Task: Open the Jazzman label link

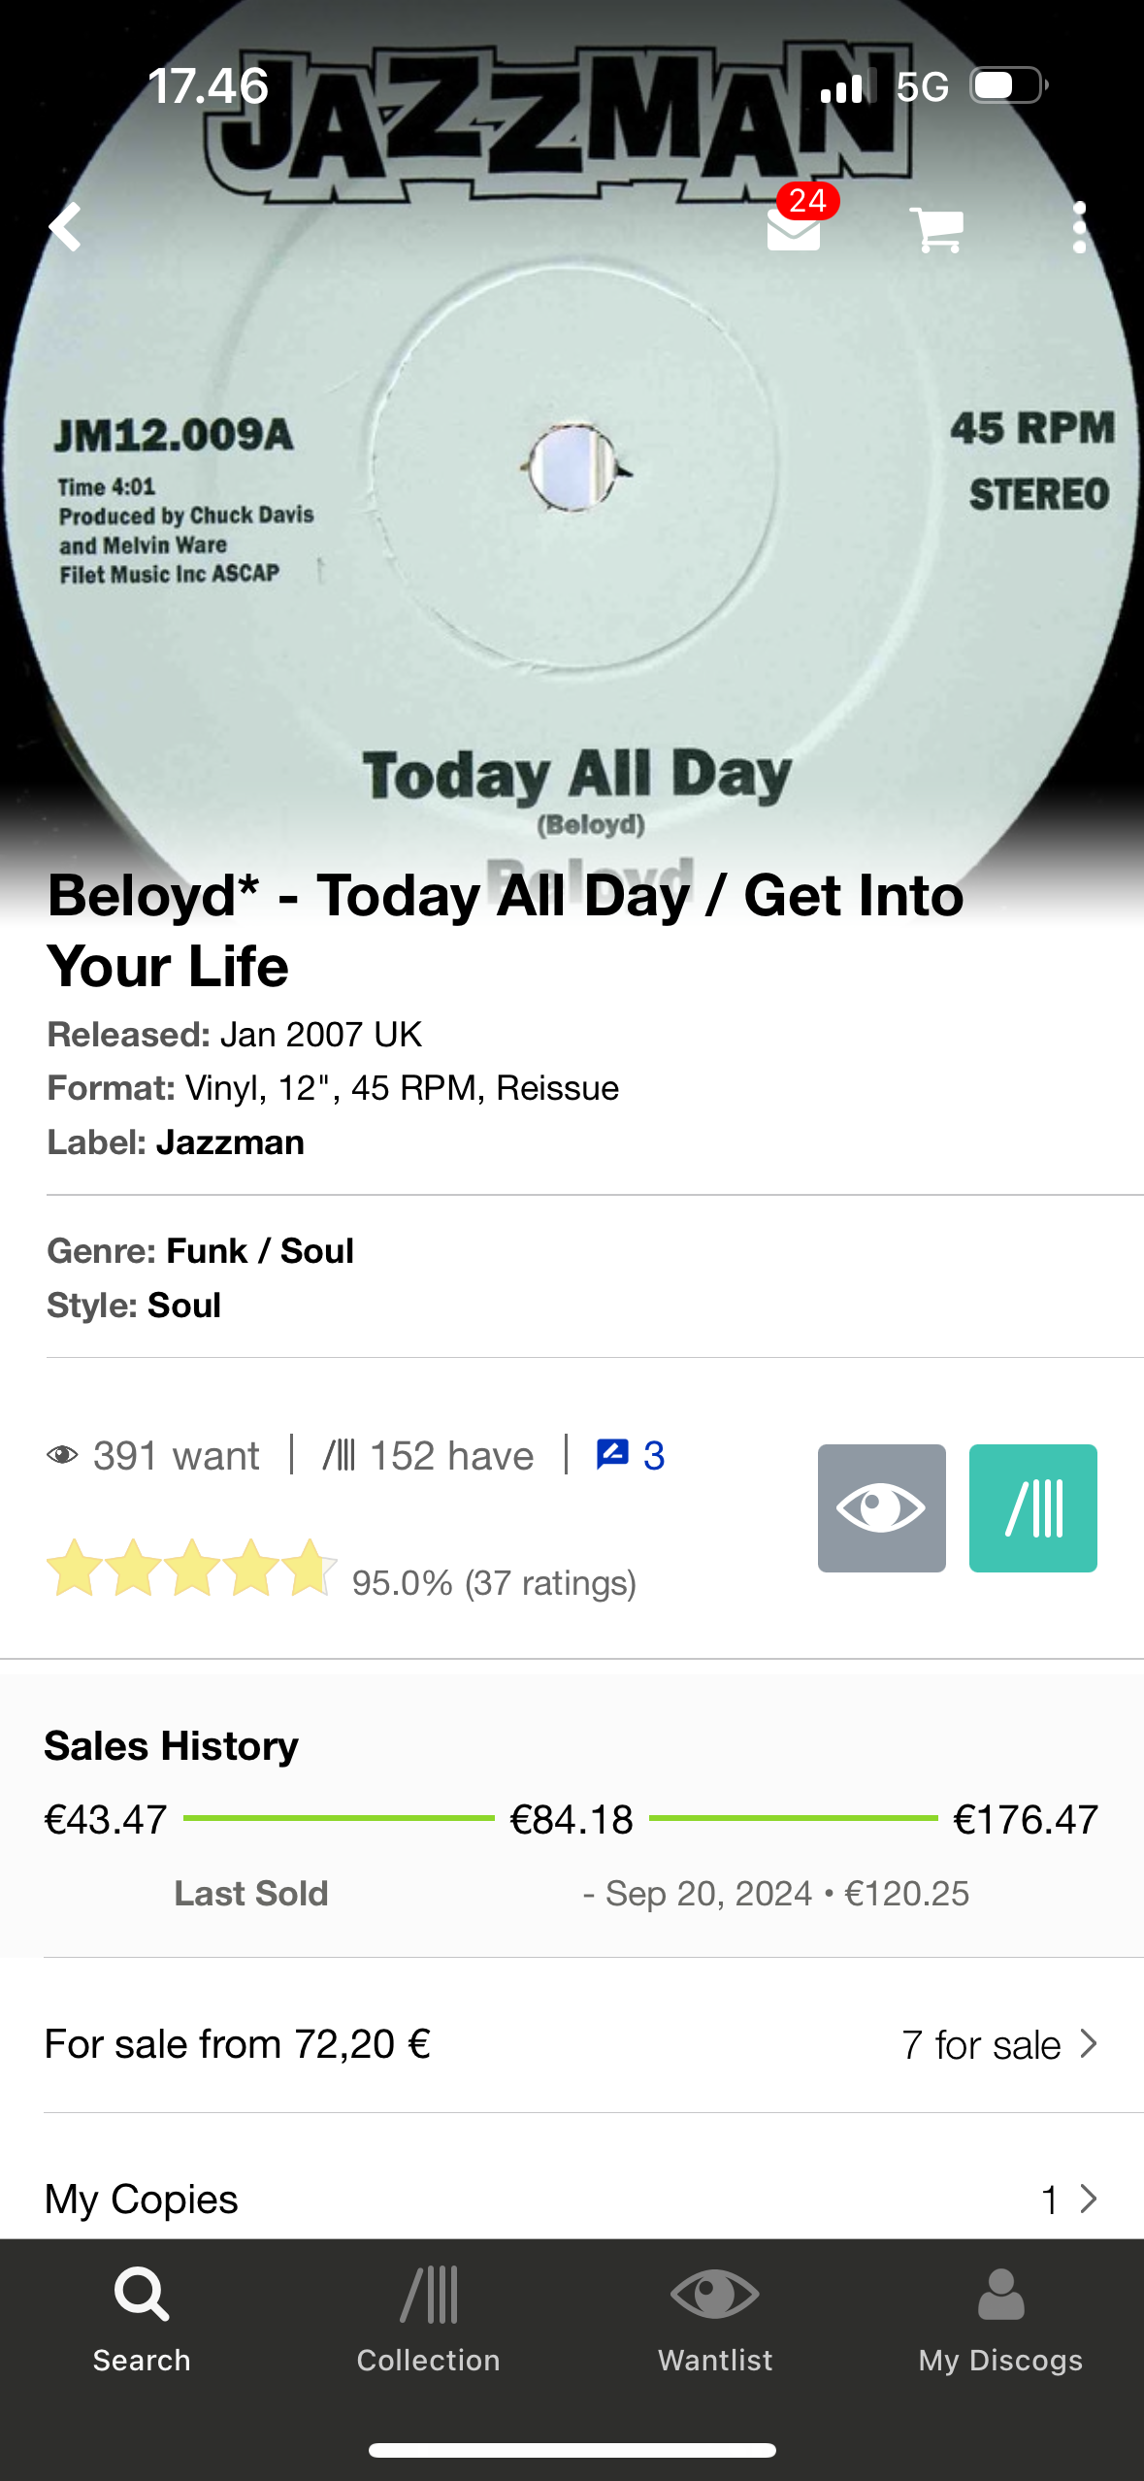Action: pyautogui.click(x=230, y=1142)
